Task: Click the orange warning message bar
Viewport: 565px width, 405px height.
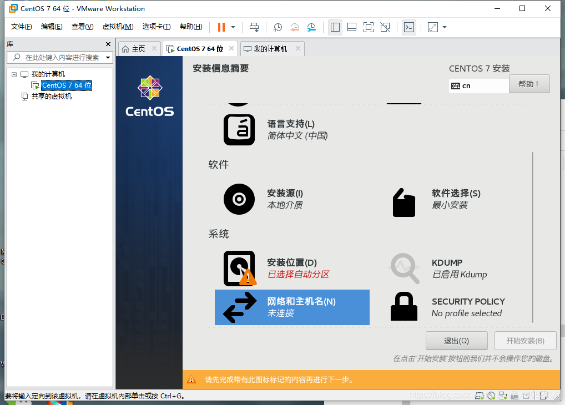Action: pos(371,379)
